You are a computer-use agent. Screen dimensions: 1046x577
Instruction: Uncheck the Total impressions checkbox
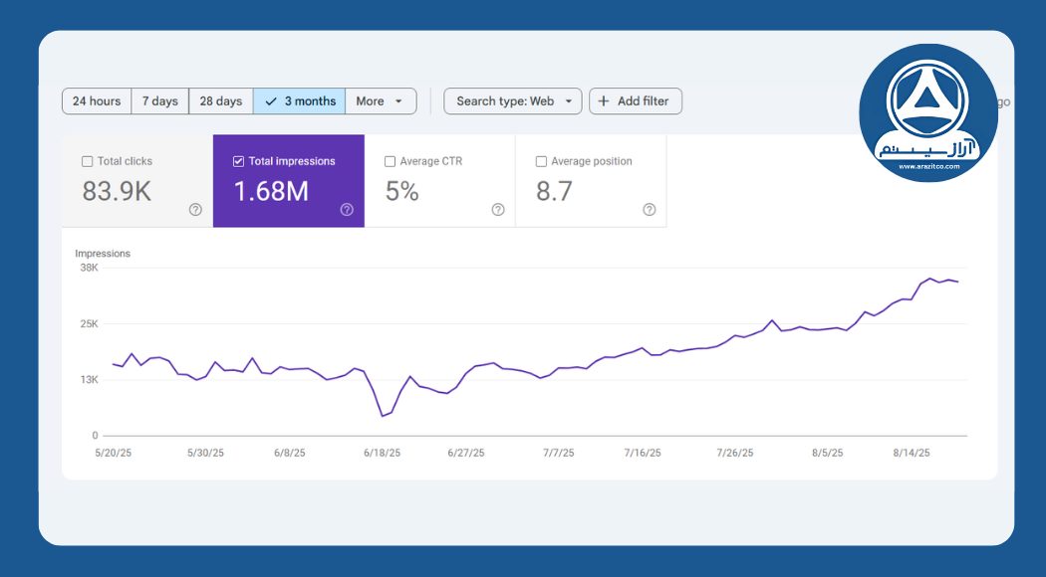tap(238, 161)
